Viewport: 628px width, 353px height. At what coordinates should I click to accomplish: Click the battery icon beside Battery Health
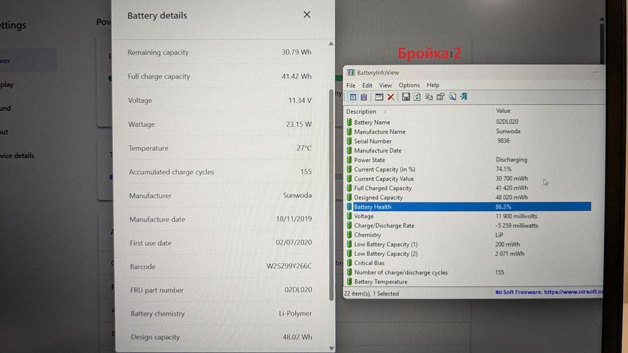point(349,207)
